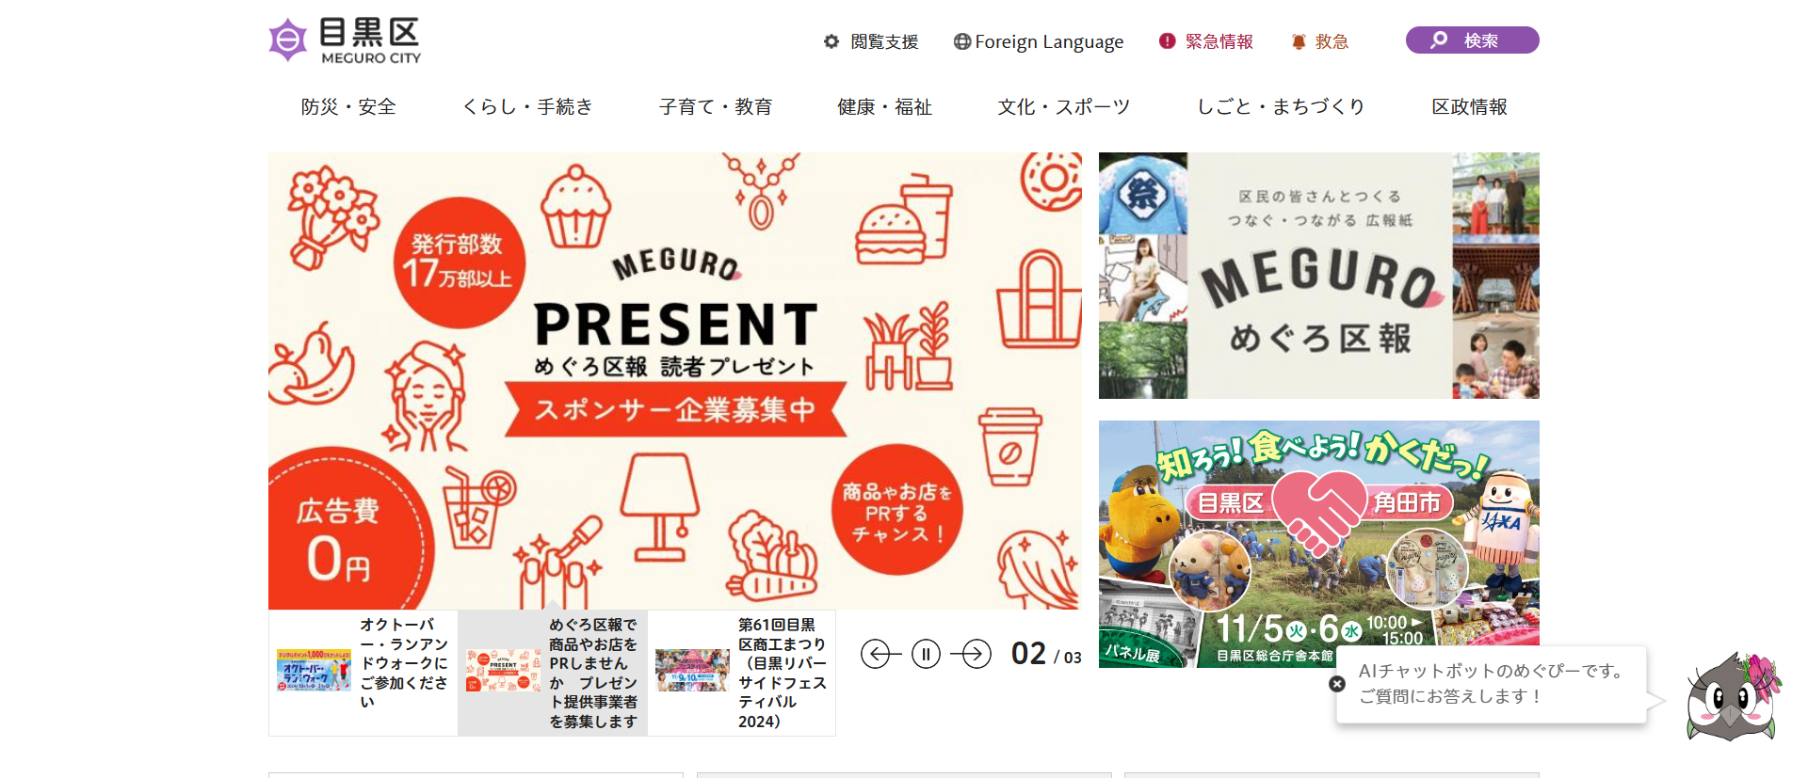Open the 閲覧支援 gear settings
The height and width of the screenshot is (778, 1808).
(871, 41)
